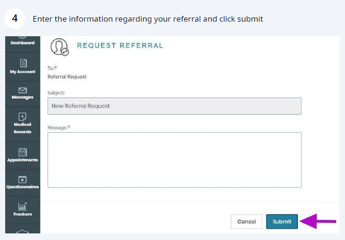Cancel the referral request
Image resolution: width=345 pixels, height=240 pixels.
247,222
